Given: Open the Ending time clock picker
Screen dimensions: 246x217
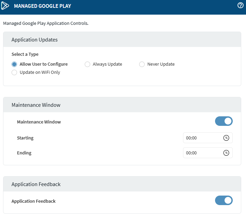Looking at the screenshot, I should (x=226, y=153).
